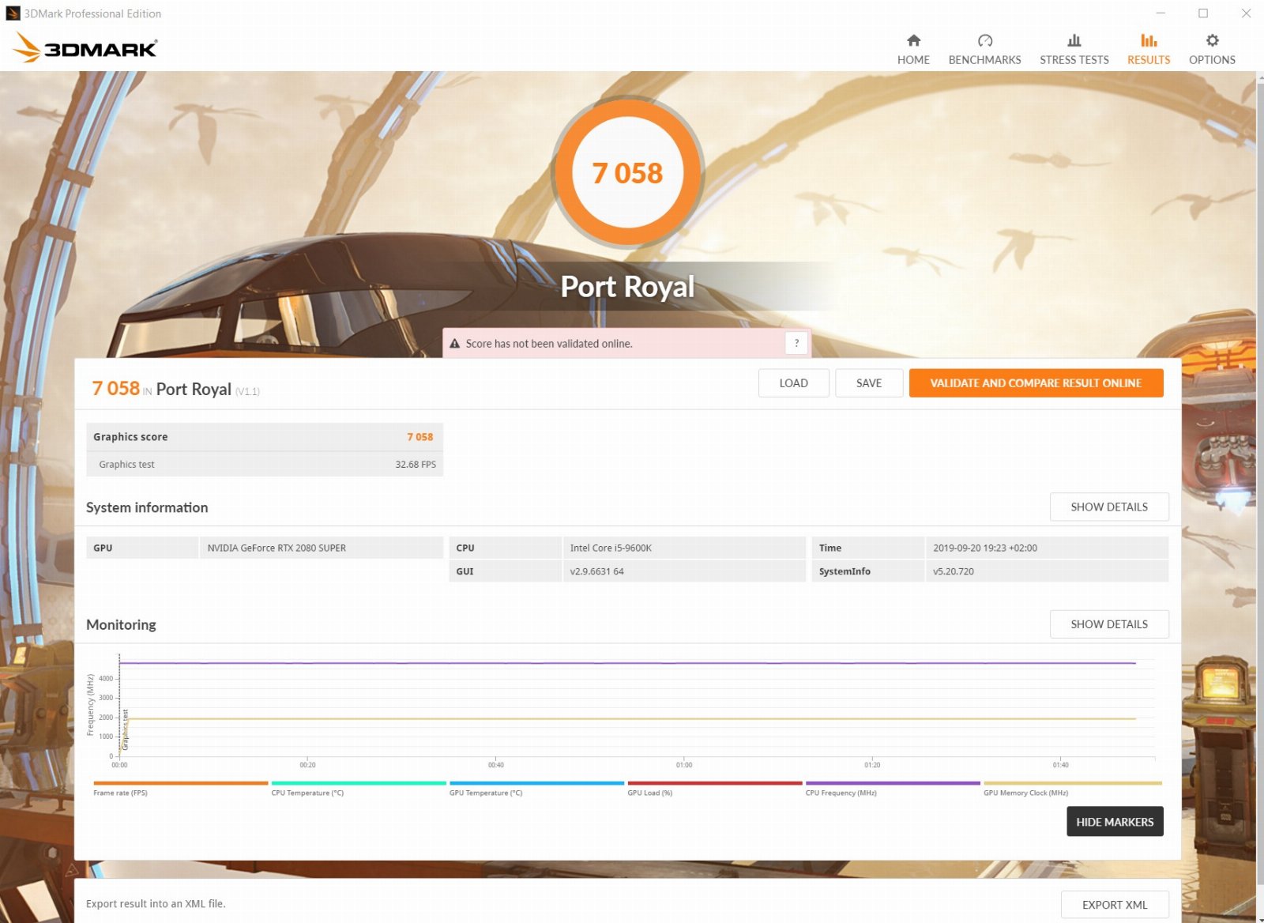Save the result with SAVE button
Viewport: 1264px width, 923px height.
[x=869, y=383]
